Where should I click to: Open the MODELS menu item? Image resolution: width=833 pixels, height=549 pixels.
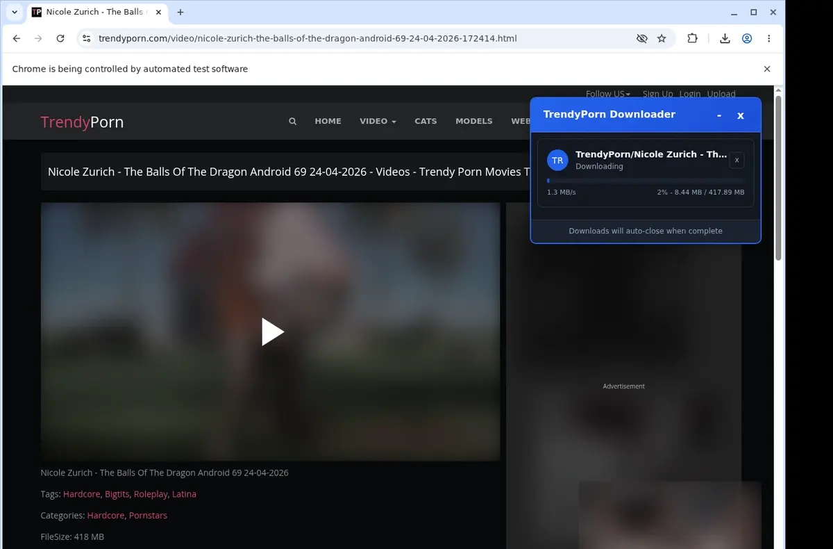point(474,121)
